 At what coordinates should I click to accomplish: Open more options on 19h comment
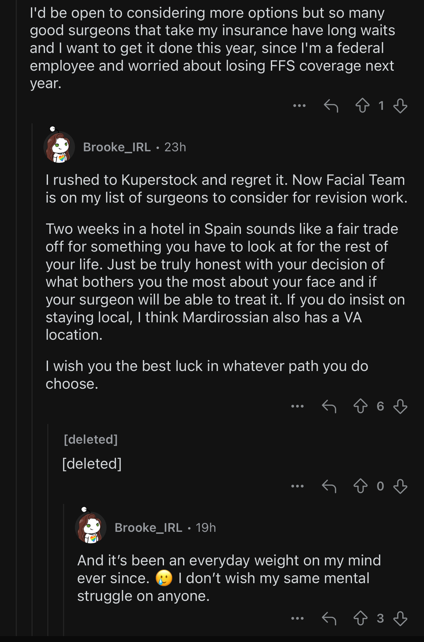coord(297,618)
